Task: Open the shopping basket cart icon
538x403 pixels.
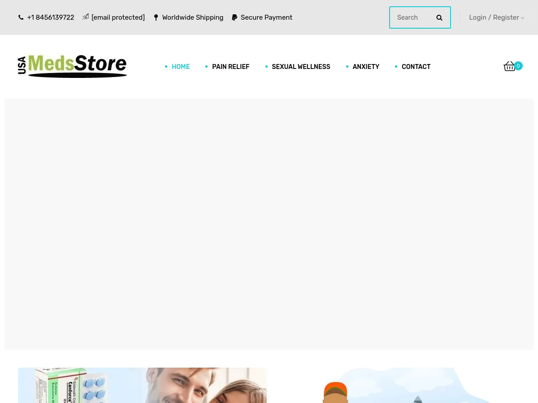Action: (x=509, y=66)
